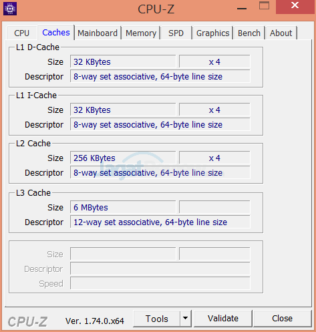Show the About tab
The height and width of the screenshot is (332, 316).
(281, 33)
